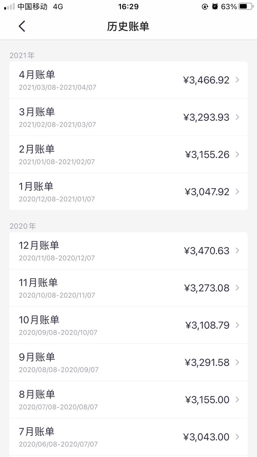Expand the February bill chevron
The height and width of the screenshot is (457, 257).
pyautogui.click(x=238, y=154)
